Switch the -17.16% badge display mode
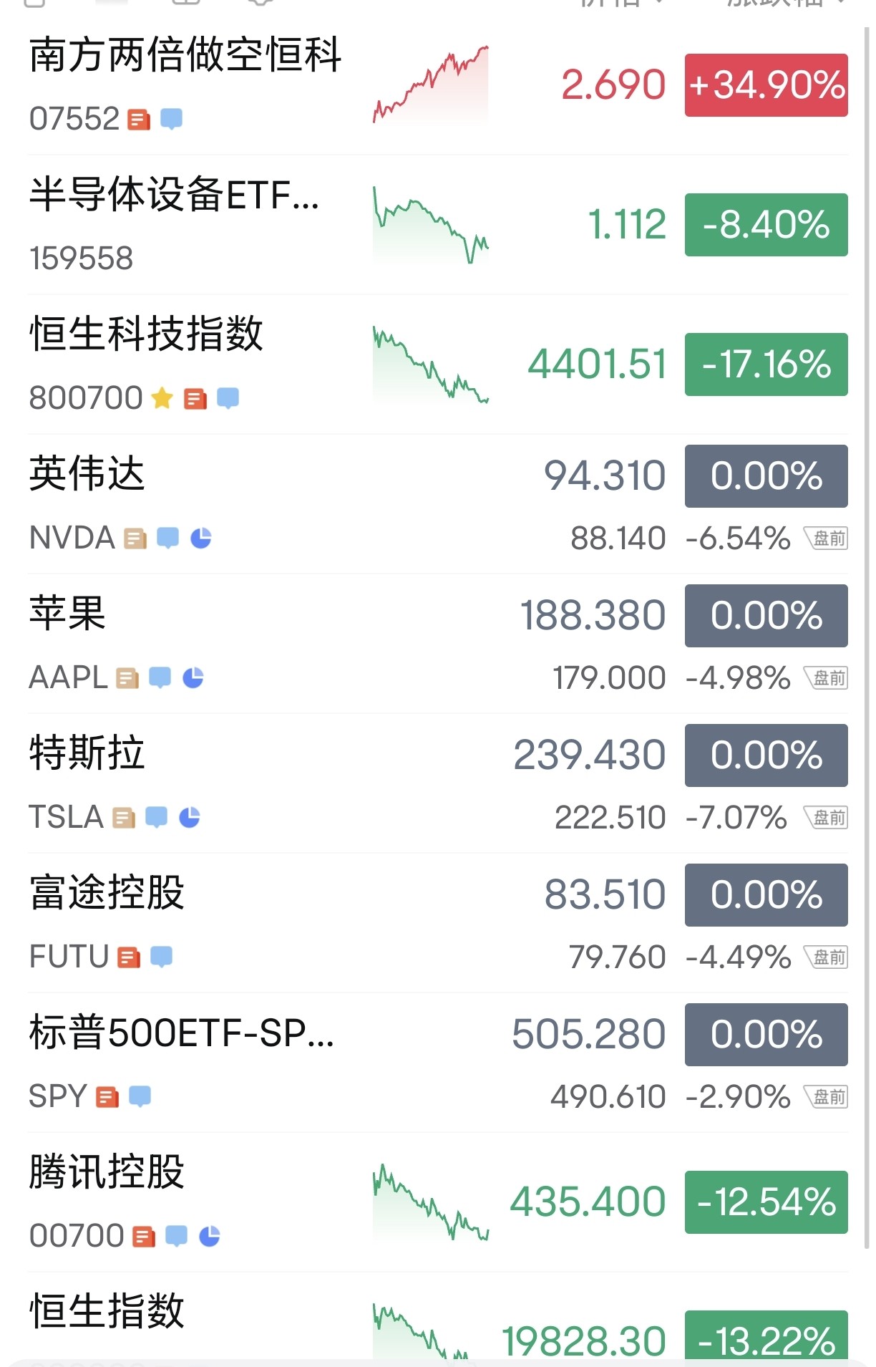Screen dimensions: 876x1367 point(766,364)
